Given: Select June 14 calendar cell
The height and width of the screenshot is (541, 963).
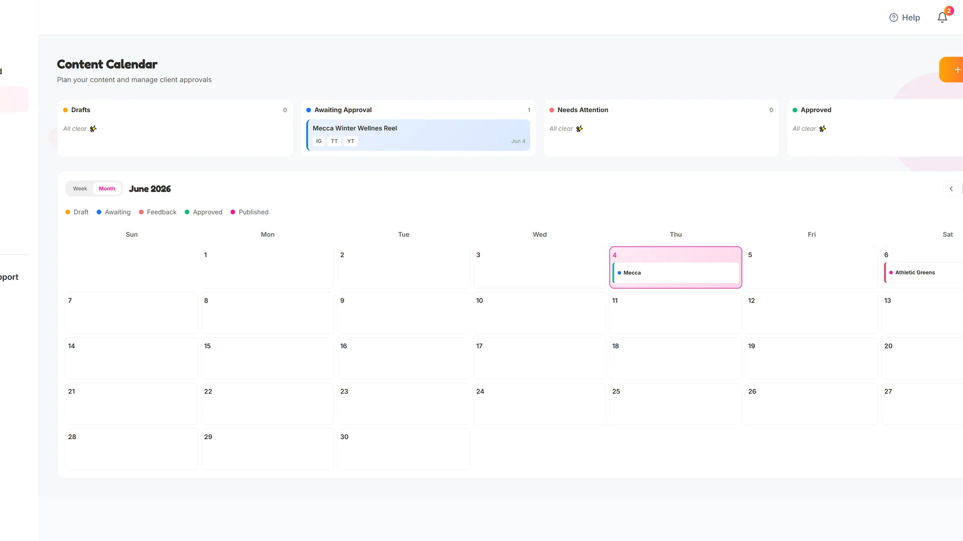Looking at the screenshot, I should click(x=131, y=359).
